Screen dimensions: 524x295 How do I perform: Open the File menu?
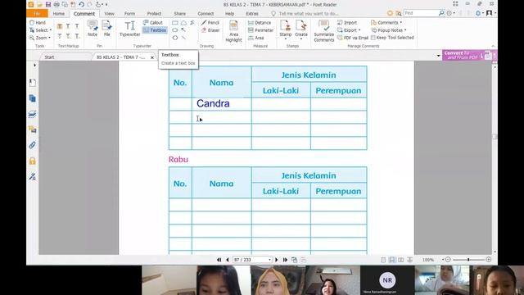pos(37,14)
